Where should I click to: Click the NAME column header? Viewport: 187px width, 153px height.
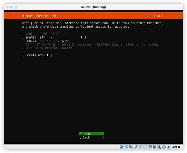[29, 34]
